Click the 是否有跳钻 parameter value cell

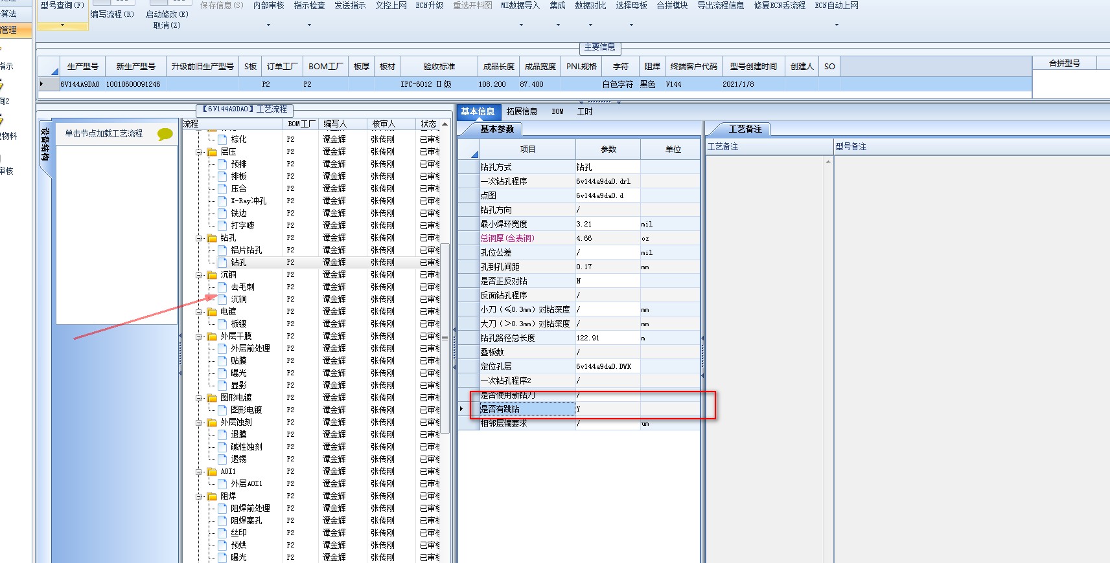point(607,409)
